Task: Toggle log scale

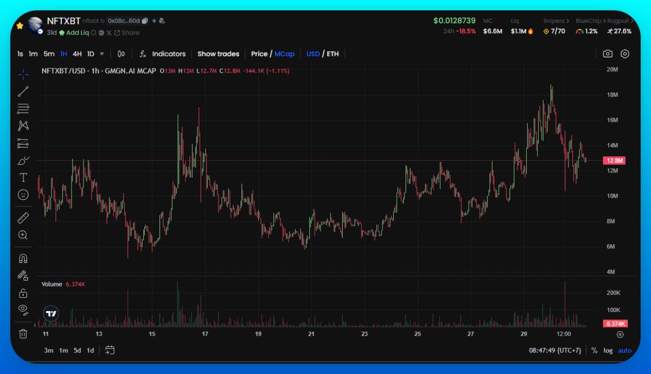Action: [x=608, y=351]
